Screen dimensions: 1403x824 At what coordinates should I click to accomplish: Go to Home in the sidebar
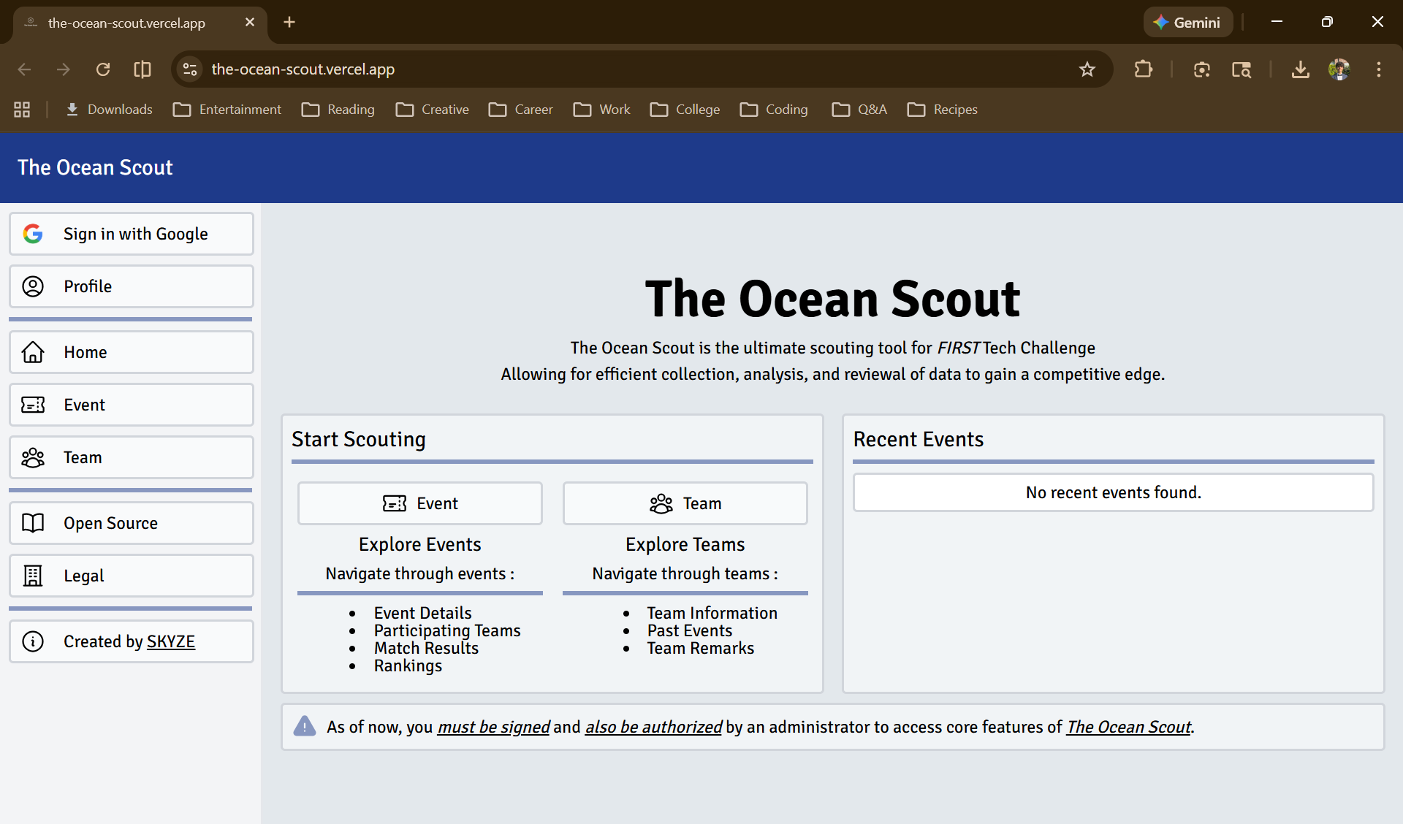[132, 352]
